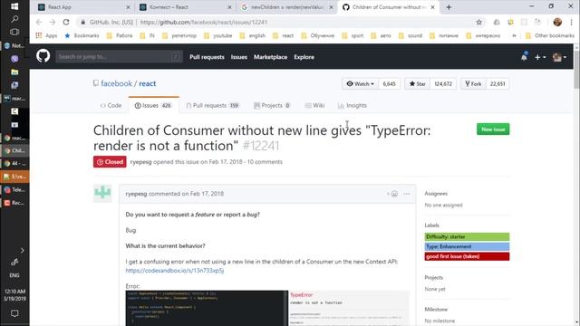This screenshot has height=326, width=580.
Task: Open the notifications bell icon
Action: click(524, 57)
